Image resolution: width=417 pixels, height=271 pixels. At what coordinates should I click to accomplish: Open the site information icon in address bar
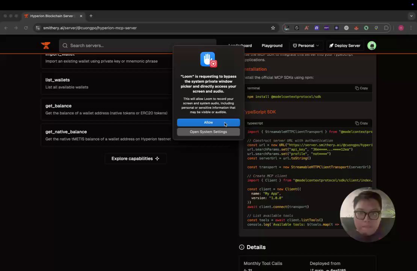click(38, 28)
